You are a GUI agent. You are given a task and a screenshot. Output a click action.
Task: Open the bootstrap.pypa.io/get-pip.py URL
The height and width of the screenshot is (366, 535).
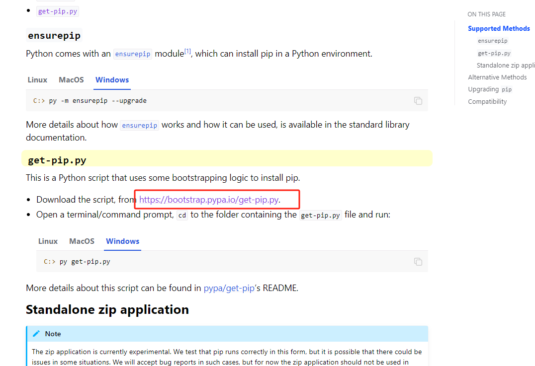(x=209, y=200)
